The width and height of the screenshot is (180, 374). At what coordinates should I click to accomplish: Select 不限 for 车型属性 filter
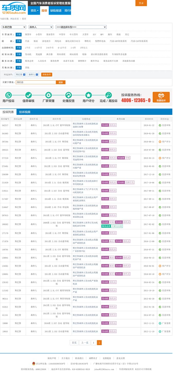tap(19, 35)
